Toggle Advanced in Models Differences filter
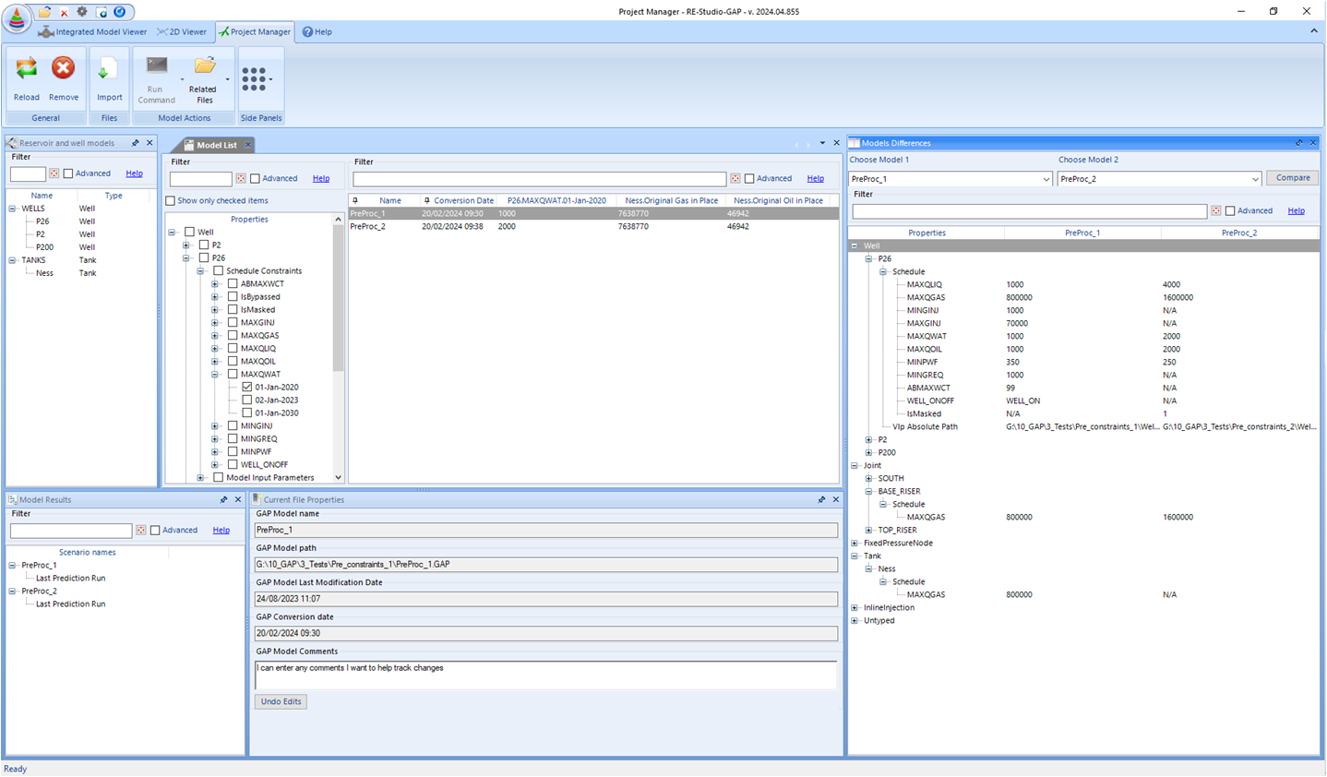The height and width of the screenshot is (777, 1327). (x=1230, y=211)
